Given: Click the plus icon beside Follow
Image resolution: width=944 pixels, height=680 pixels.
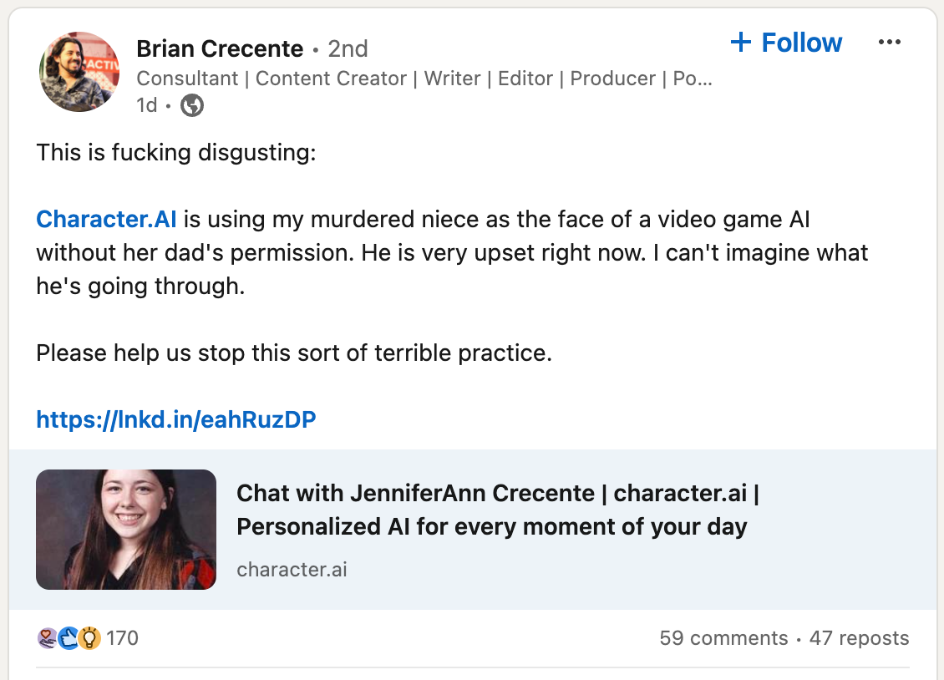Looking at the screenshot, I should 741,43.
